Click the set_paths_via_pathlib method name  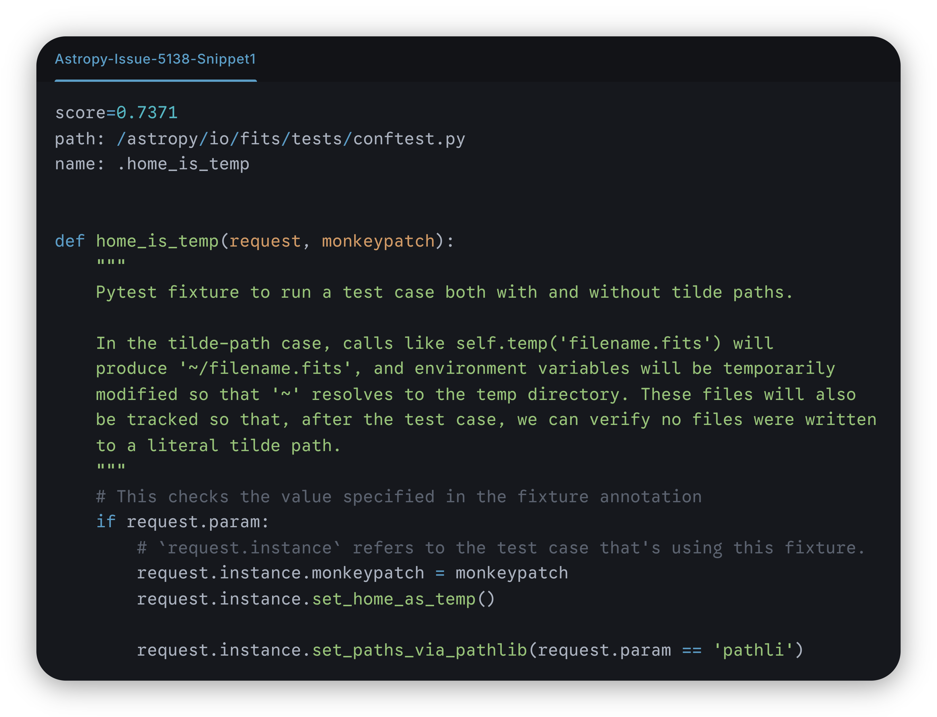419,651
